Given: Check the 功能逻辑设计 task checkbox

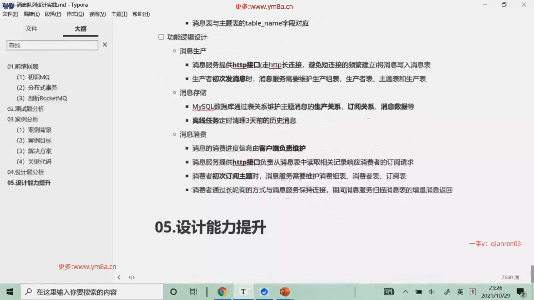Looking at the screenshot, I should [x=161, y=37].
